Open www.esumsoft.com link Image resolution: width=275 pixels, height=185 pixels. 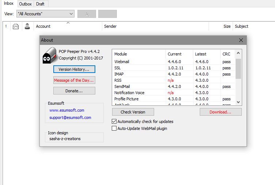tap(67, 110)
